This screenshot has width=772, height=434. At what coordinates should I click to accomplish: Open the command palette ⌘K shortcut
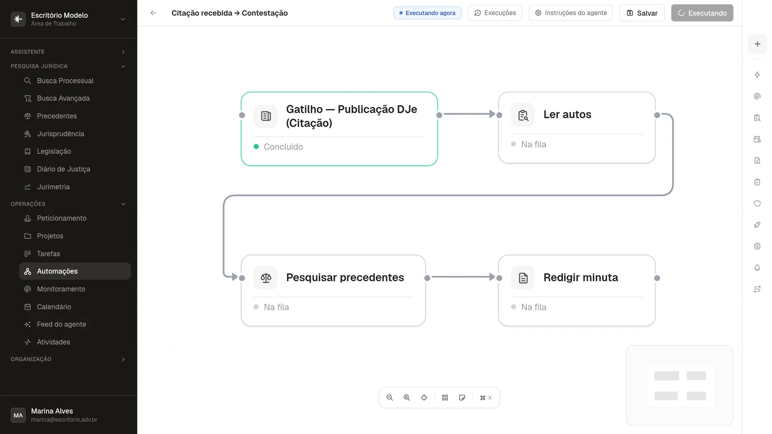pos(486,398)
